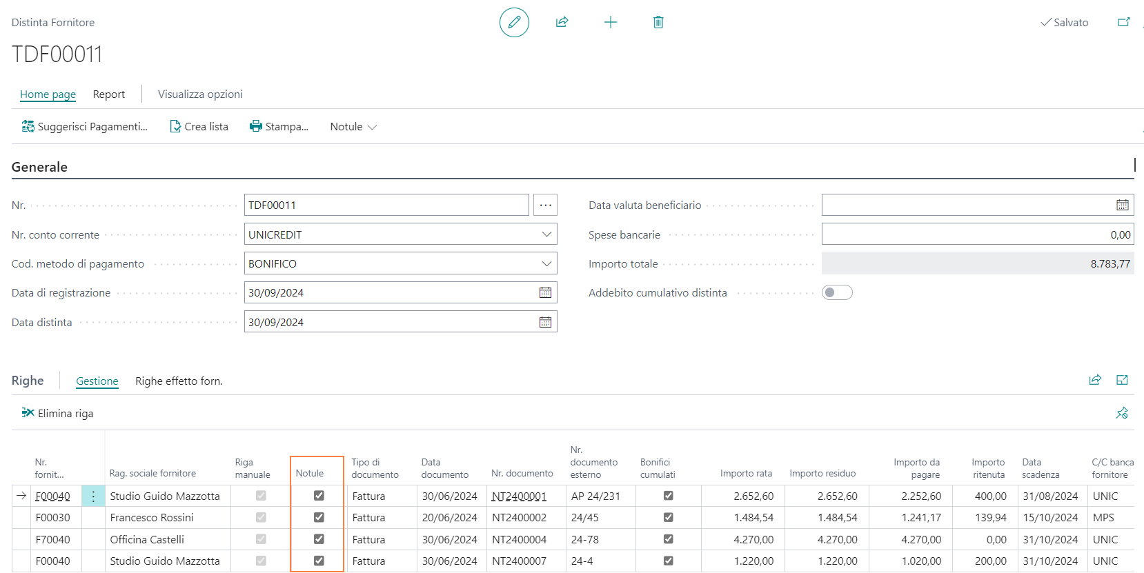Click the share icon in header
Viewport: 1144px width, 573px height.
[x=562, y=23]
